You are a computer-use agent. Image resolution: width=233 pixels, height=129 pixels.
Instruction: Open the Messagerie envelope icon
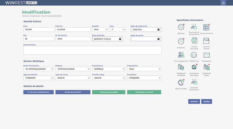click(x=206, y=55)
